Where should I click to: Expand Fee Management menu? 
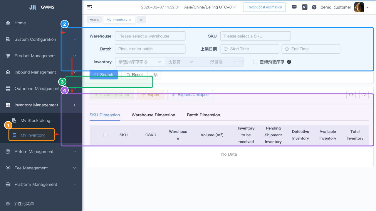[x=41, y=168]
